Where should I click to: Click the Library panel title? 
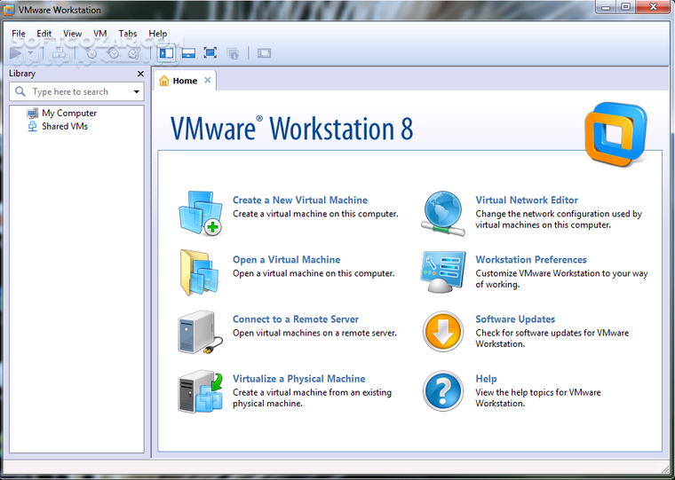pos(22,74)
